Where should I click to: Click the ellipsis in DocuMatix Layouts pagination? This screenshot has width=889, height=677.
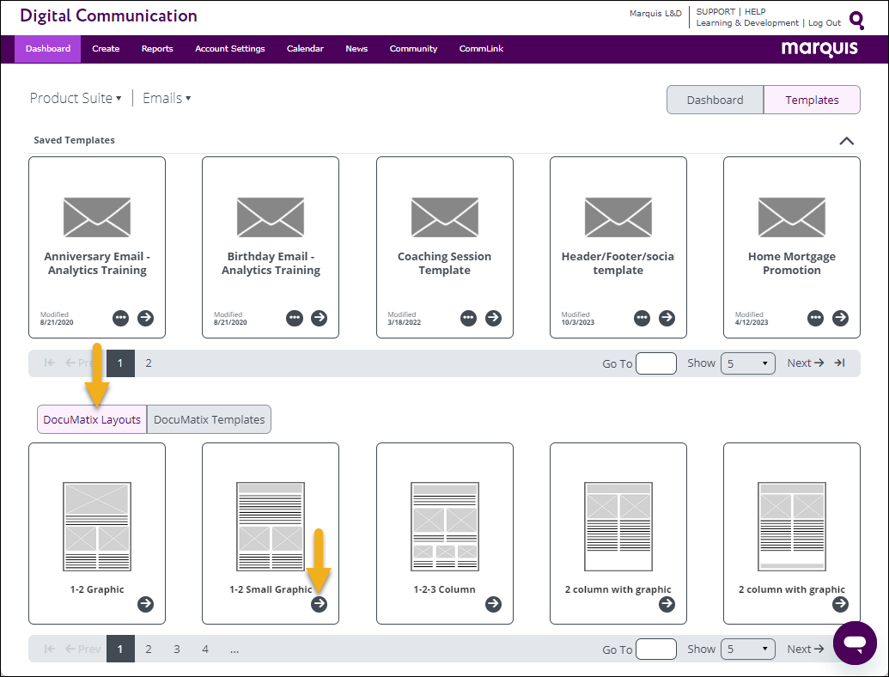234,650
